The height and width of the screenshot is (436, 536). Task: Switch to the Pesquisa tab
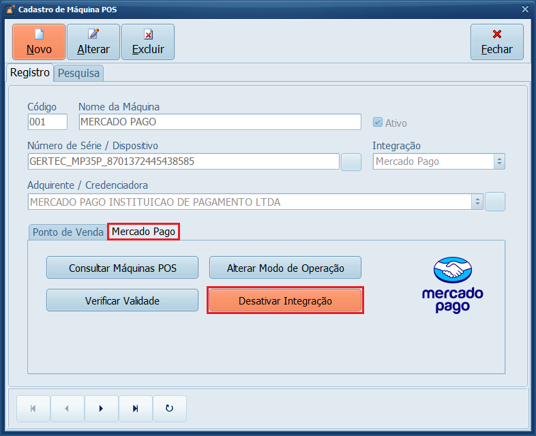(78, 73)
